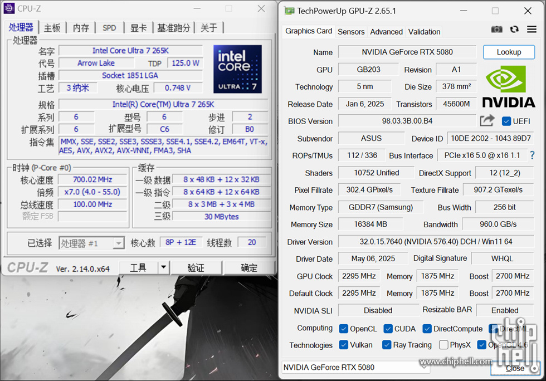Click the GPU-Z title bar app icon
Image resolution: width=546 pixels, height=381 pixels.
click(x=289, y=11)
